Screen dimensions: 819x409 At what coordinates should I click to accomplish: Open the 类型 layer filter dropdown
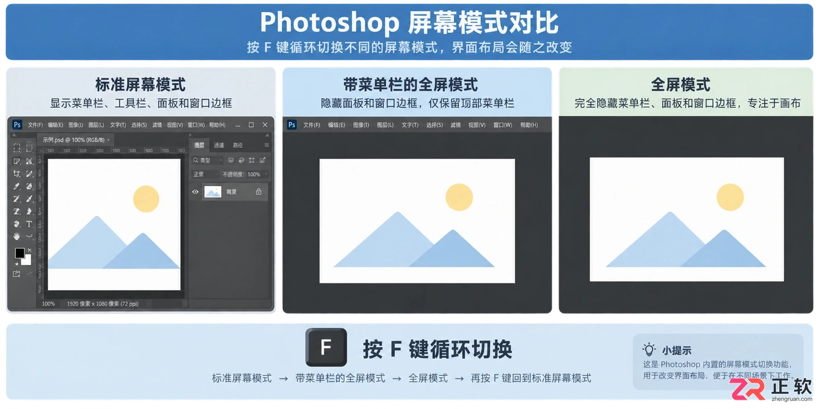[208, 161]
